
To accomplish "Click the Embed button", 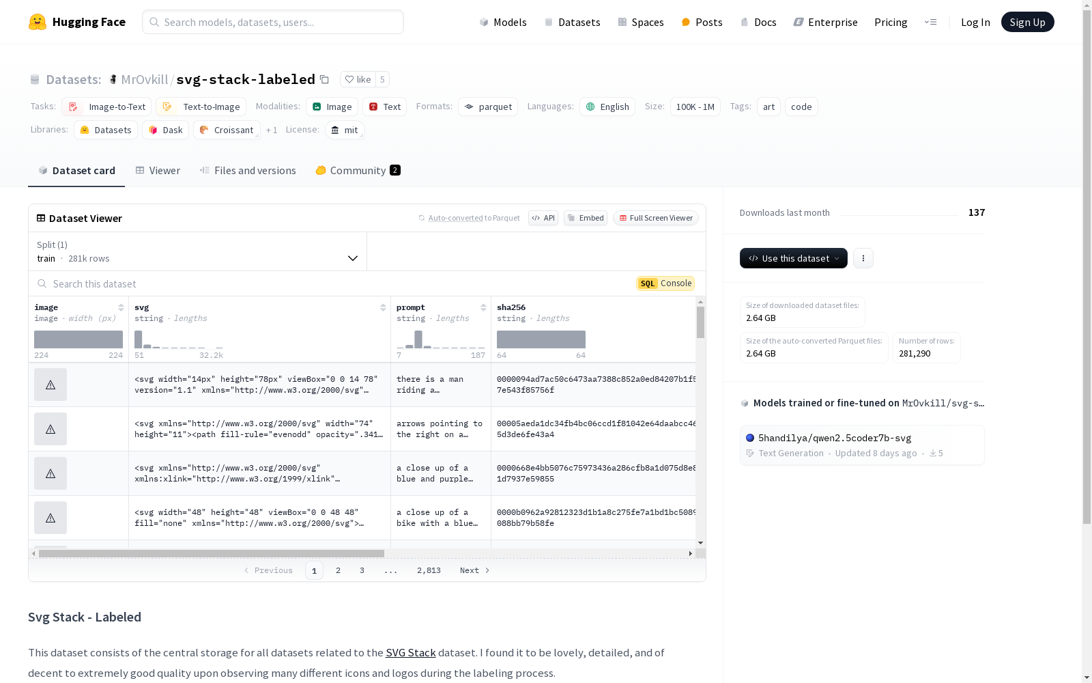I will click(586, 218).
